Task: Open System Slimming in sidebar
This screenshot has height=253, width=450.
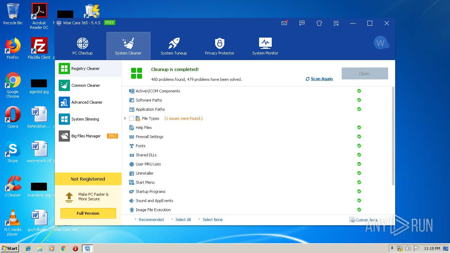Action: (88, 119)
